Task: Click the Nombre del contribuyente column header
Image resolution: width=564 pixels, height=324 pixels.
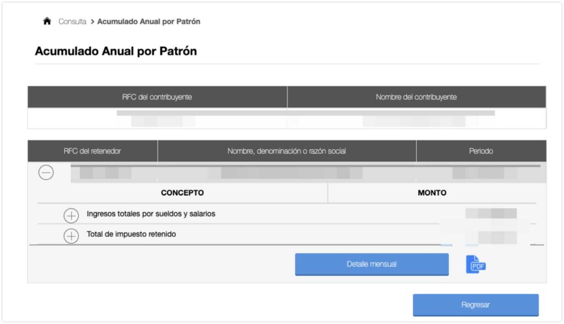Action: pyautogui.click(x=416, y=96)
